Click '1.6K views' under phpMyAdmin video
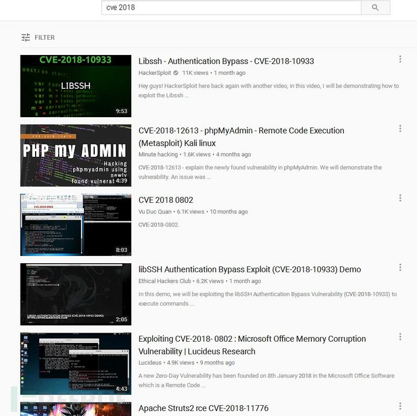This screenshot has width=417, height=416. (x=197, y=155)
